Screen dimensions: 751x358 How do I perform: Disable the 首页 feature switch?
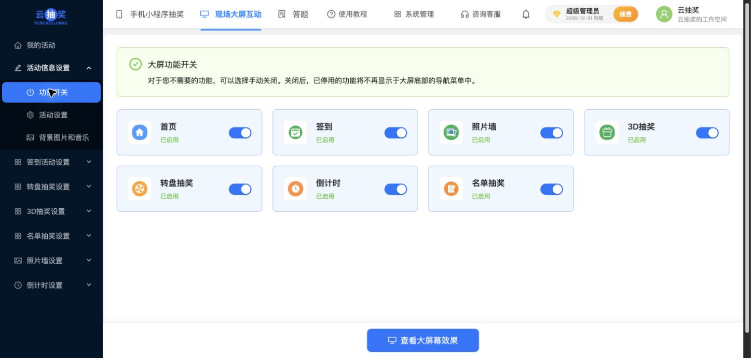click(240, 133)
